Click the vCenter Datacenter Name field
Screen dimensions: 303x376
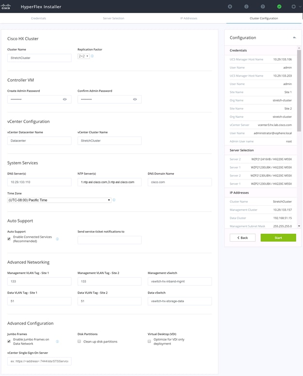click(39, 141)
